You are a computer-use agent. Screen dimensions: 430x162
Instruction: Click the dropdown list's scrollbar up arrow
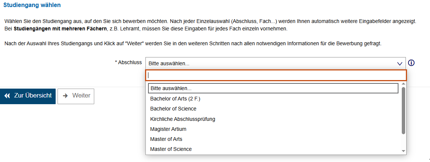click(x=403, y=84)
